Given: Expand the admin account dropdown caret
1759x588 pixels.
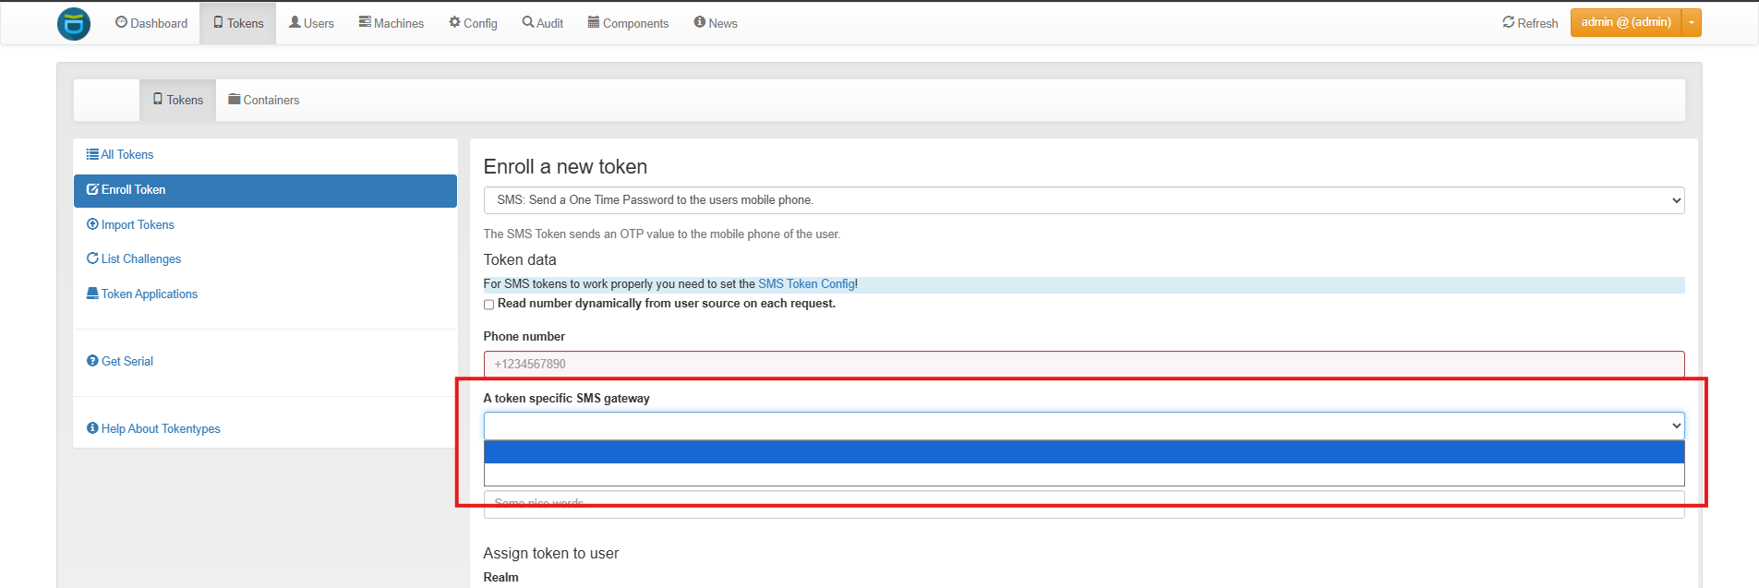Looking at the screenshot, I should [1692, 22].
